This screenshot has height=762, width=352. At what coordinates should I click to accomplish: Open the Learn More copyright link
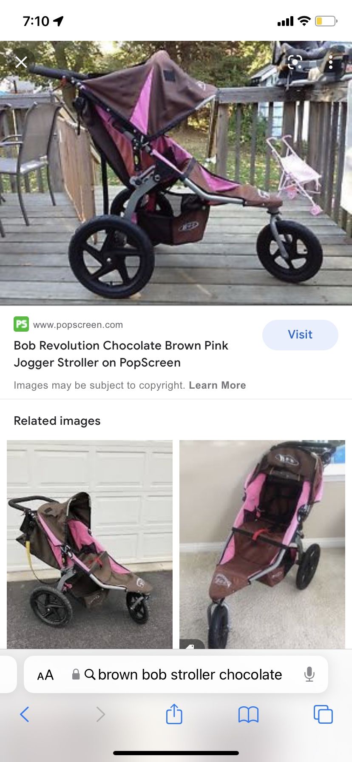coord(217,385)
